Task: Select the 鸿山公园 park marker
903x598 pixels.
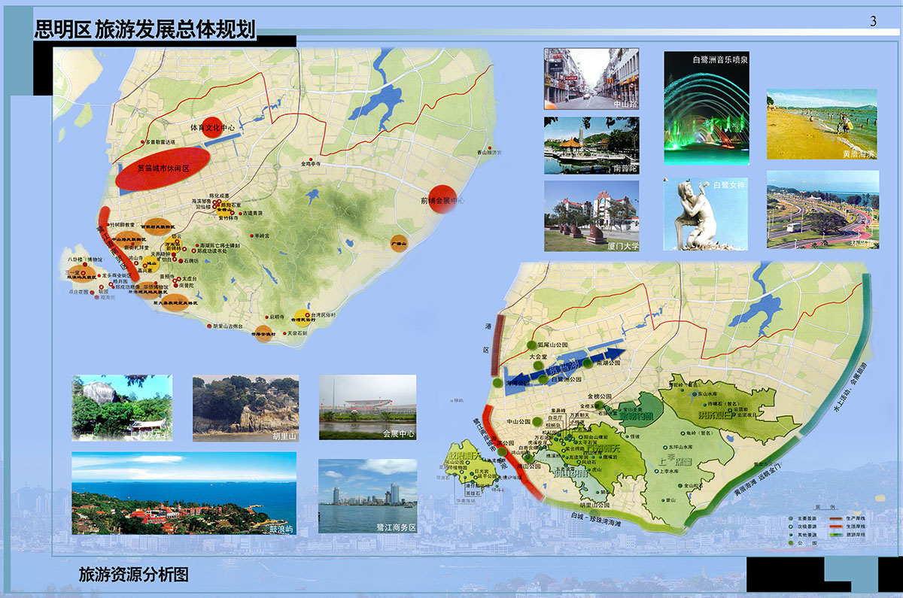Action: pos(528,458)
